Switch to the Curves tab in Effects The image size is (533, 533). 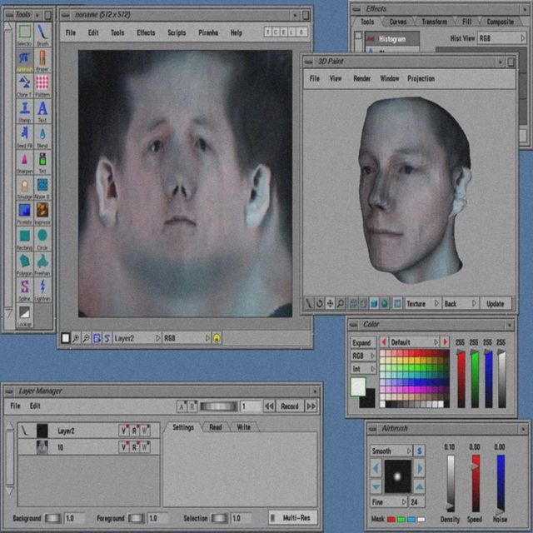tap(398, 22)
